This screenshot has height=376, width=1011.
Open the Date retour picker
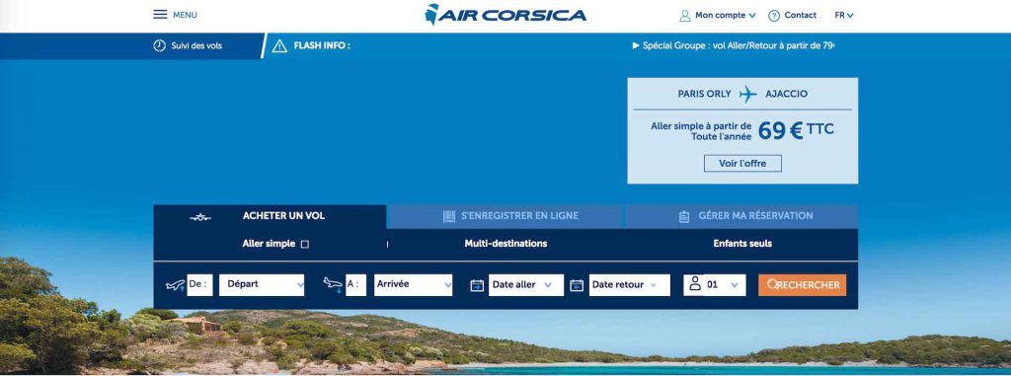pyautogui.click(x=629, y=285)
